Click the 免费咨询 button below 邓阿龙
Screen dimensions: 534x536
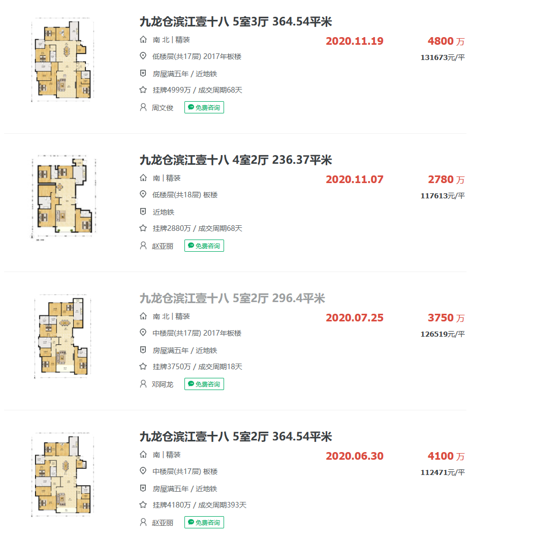click(x=204, y=384)
